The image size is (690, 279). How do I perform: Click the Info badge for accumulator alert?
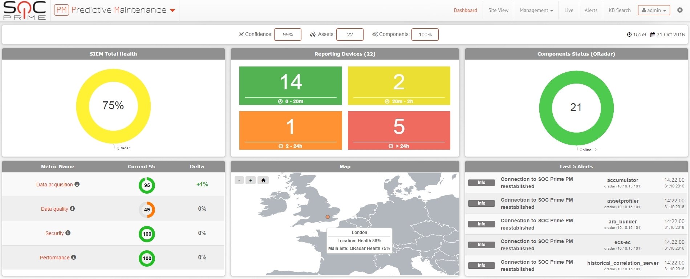482,182
